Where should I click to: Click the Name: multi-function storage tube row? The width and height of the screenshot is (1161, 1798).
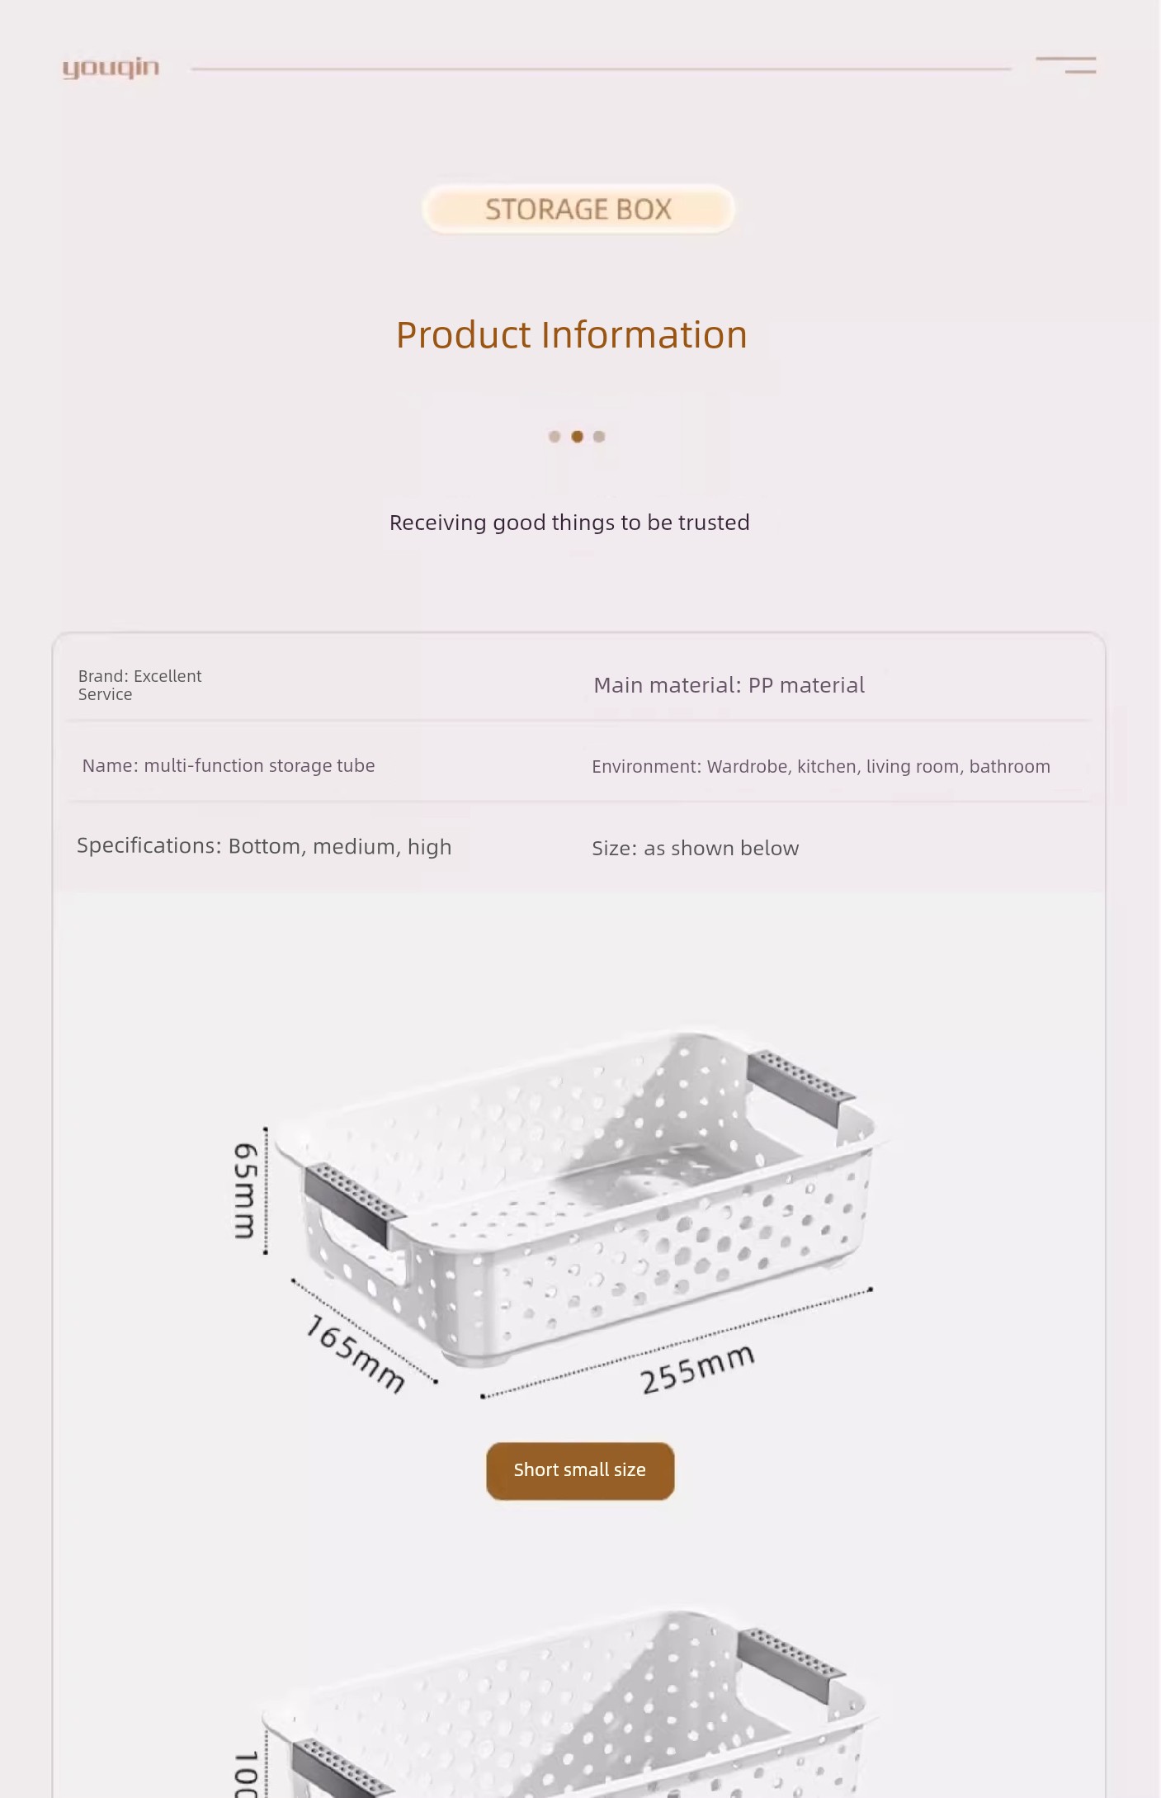click(x=229, y=765)
